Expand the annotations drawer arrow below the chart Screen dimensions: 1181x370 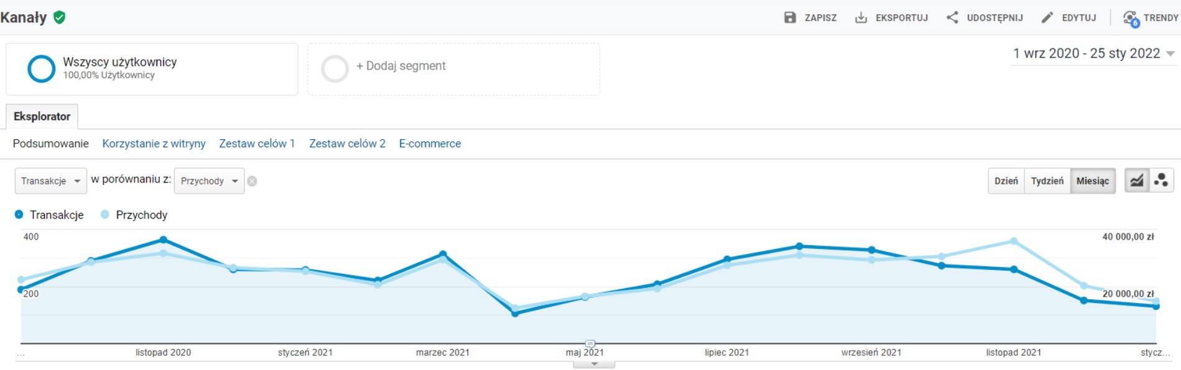594,364
